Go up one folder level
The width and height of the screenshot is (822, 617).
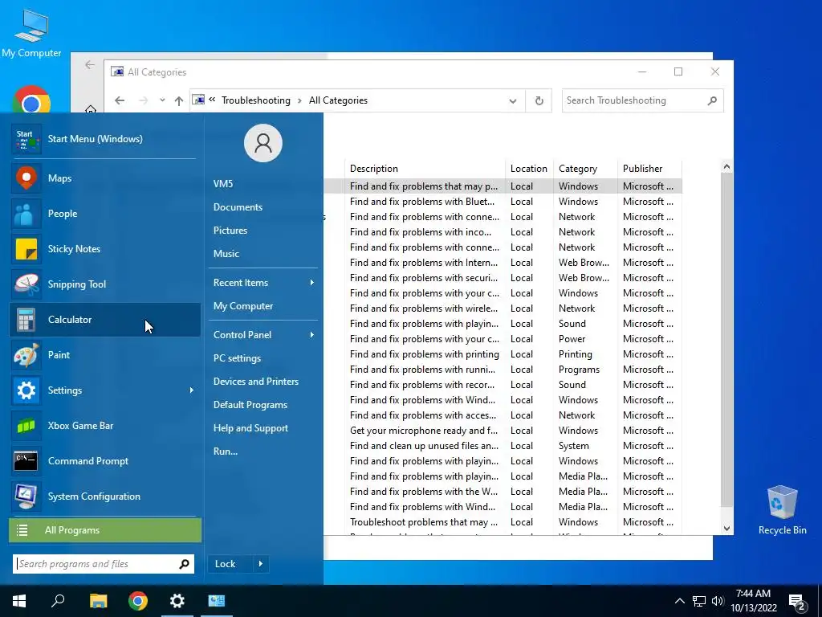tap(179, 100)
